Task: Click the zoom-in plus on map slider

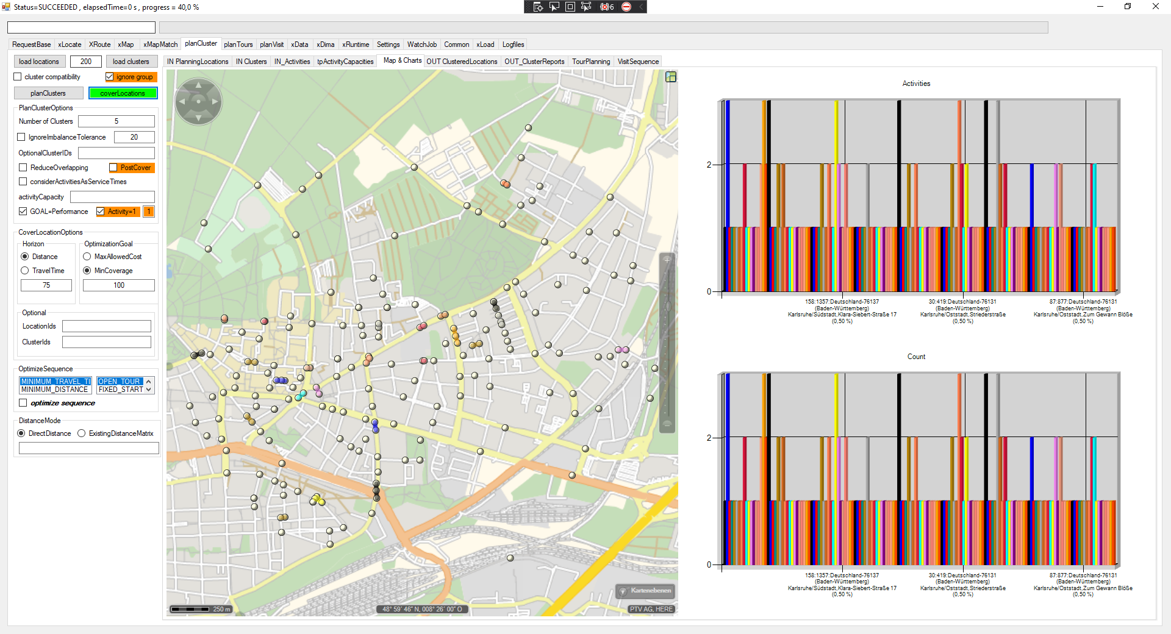Action: tap(667, 260)
